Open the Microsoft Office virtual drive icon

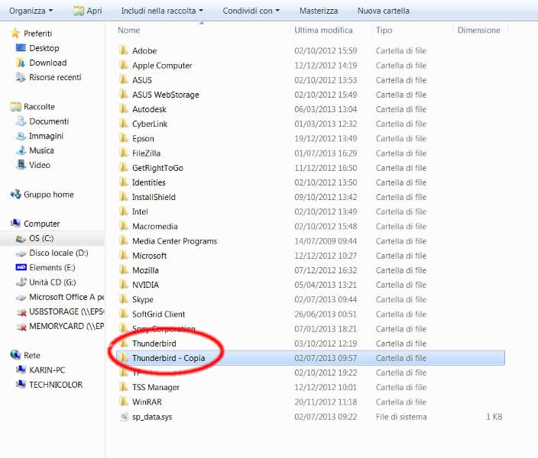pyautogui.click(x=21, y=298)
